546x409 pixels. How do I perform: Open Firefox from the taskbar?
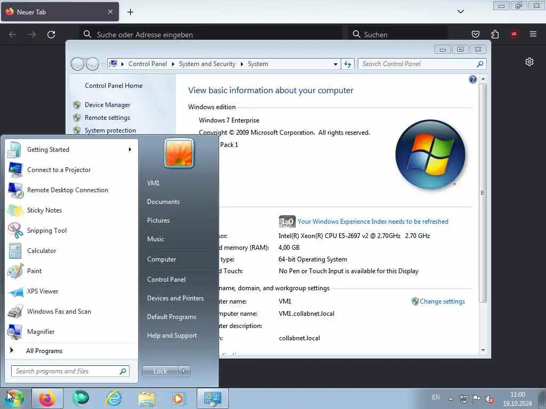(47, 398)
